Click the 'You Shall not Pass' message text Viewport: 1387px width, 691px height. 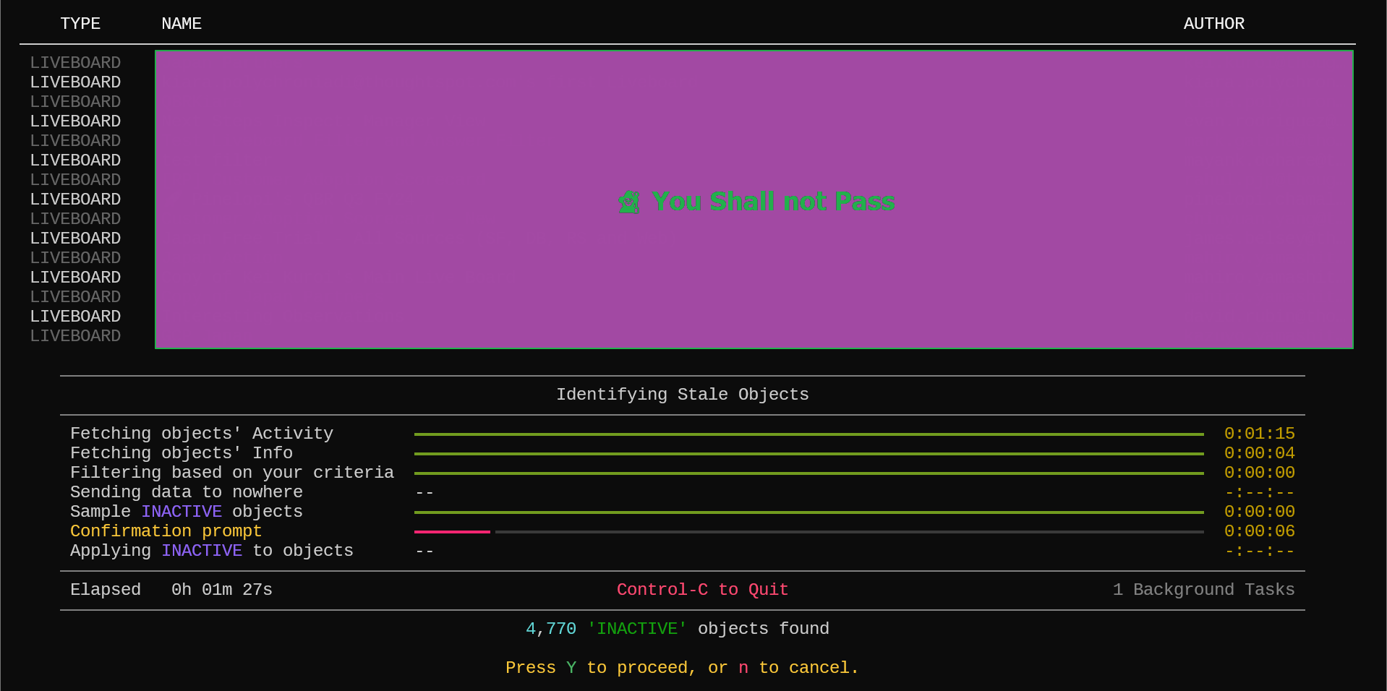(x=773, y=202)
